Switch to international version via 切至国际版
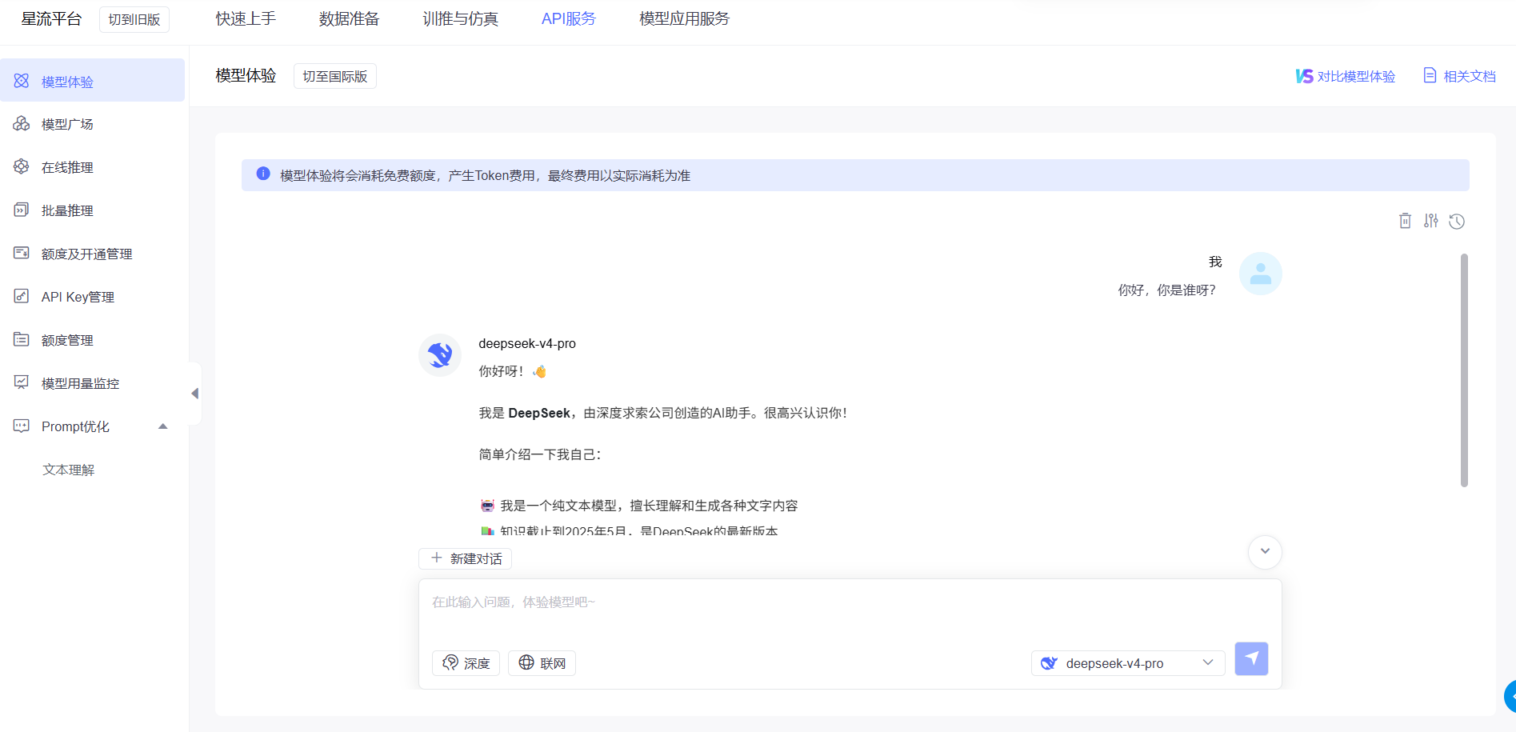The width and height of the screenshot is (1516, 732). click(334, 77)
